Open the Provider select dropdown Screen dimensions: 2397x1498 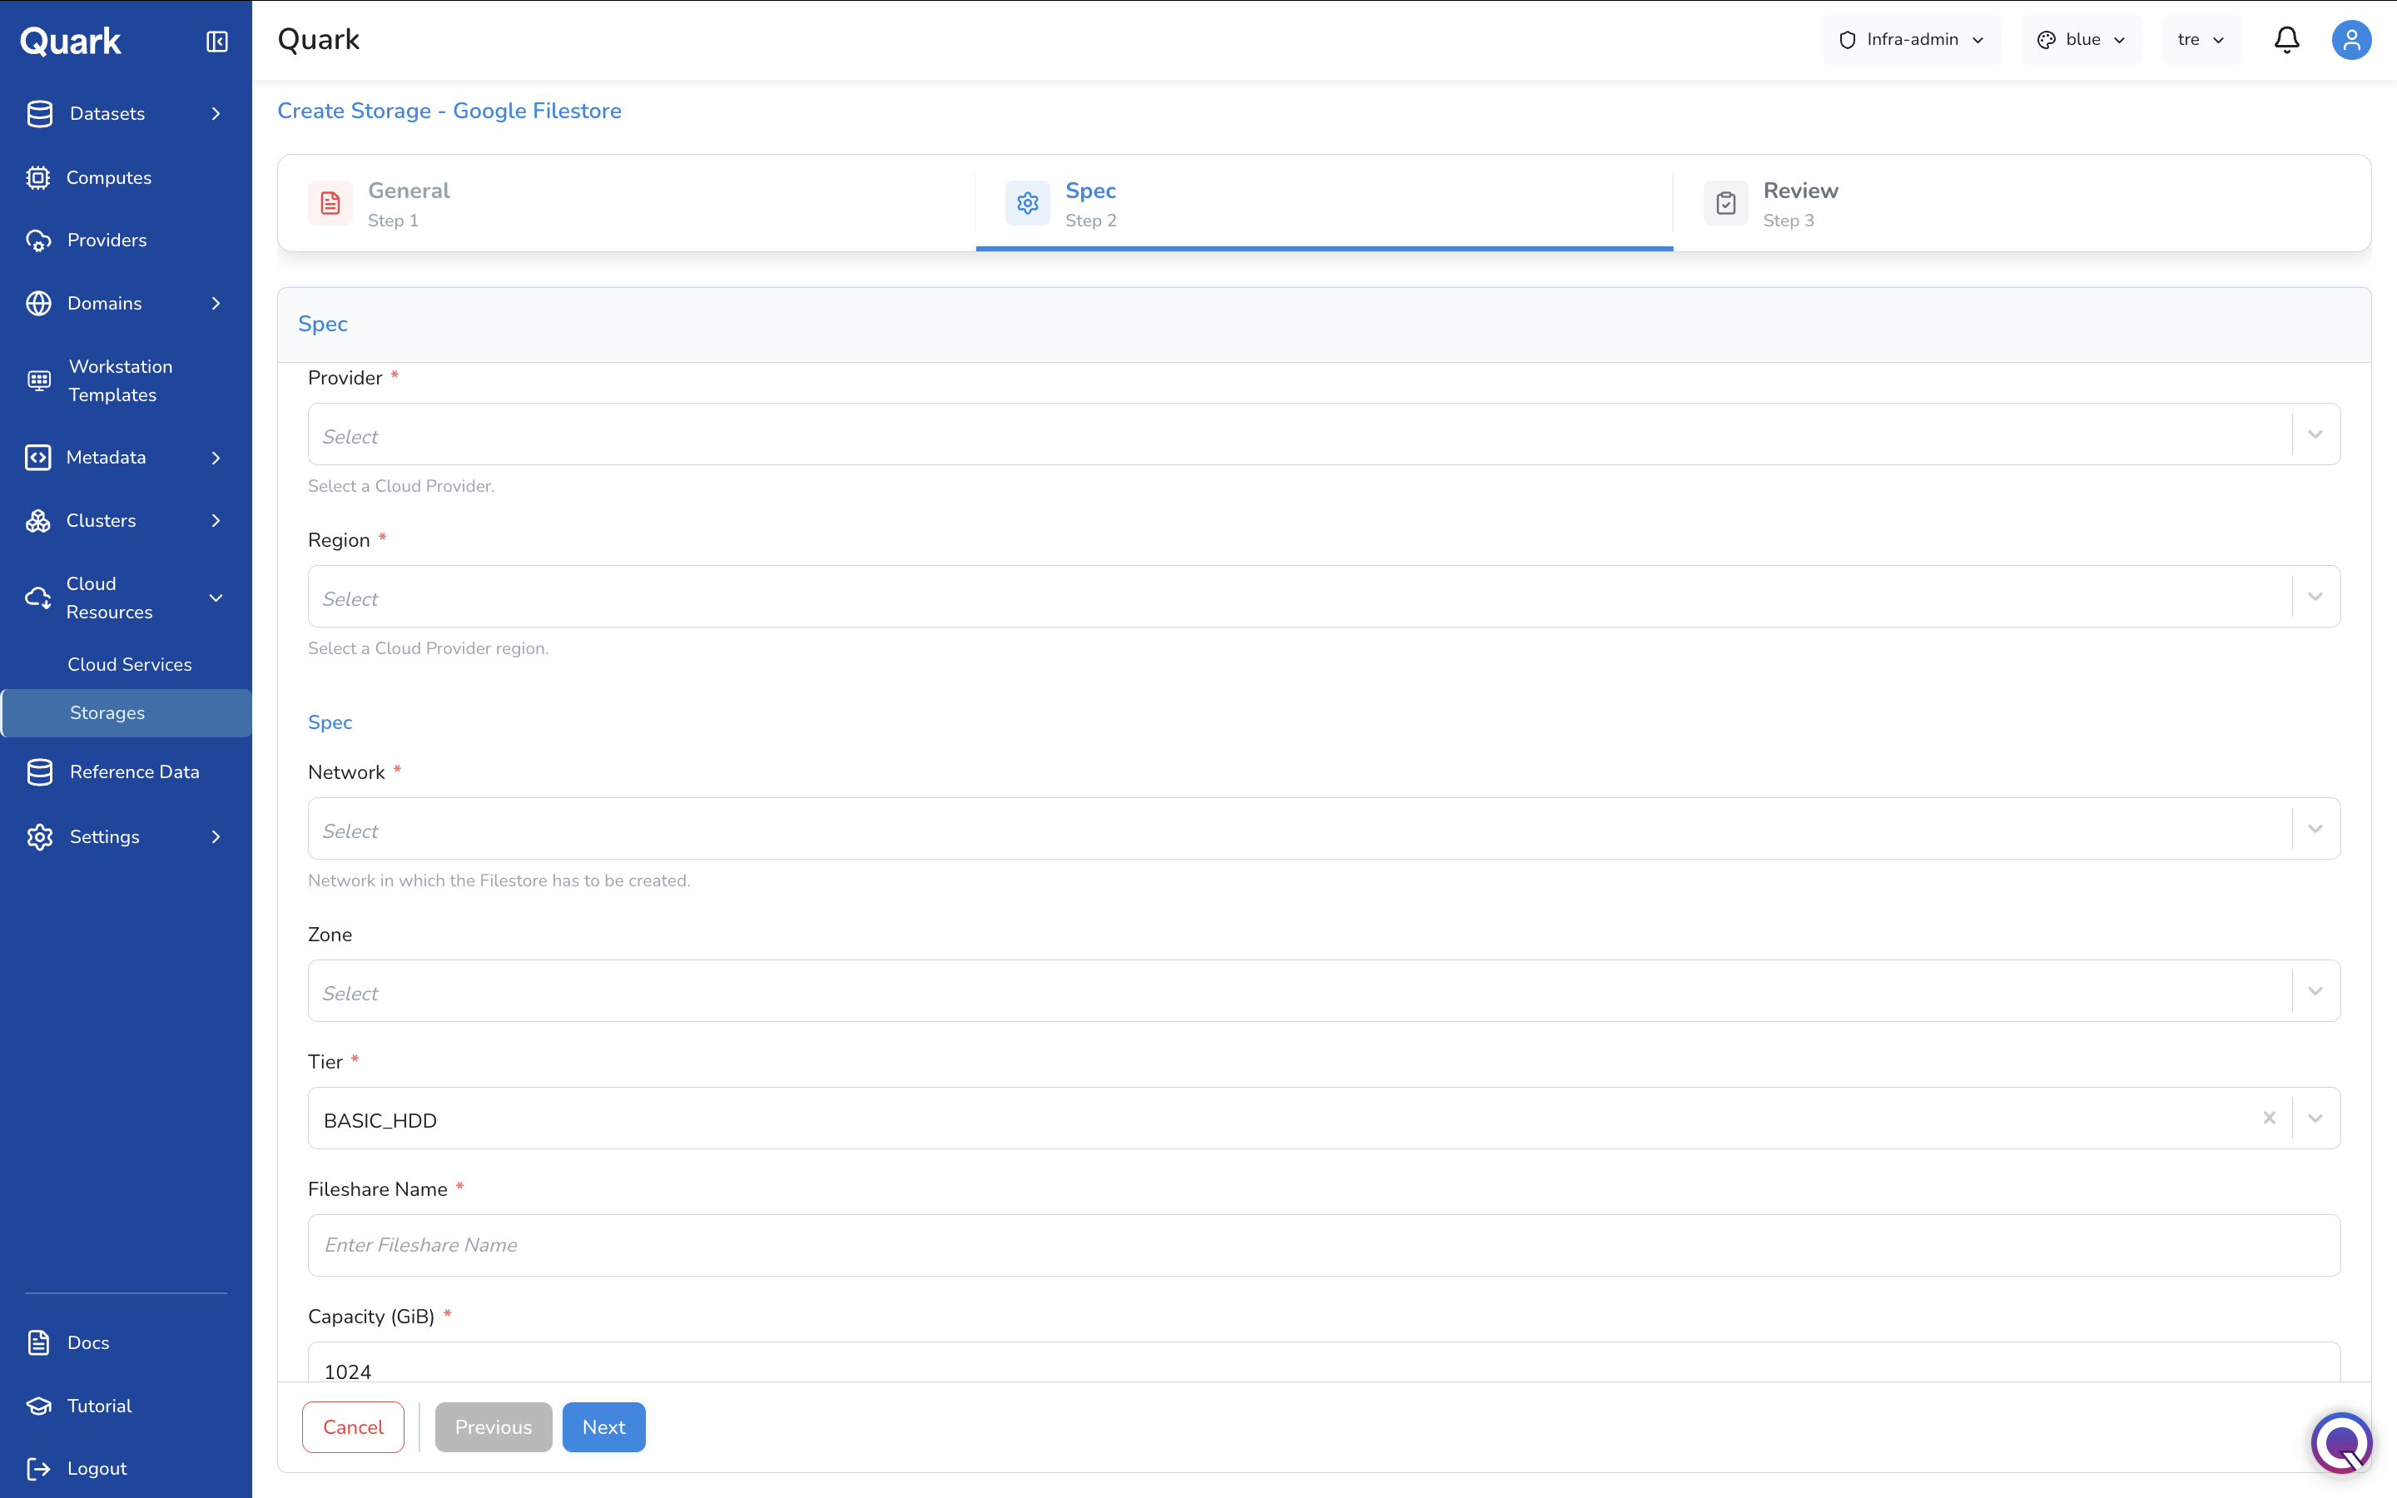pyautogui.click(x=1323, y=434)
